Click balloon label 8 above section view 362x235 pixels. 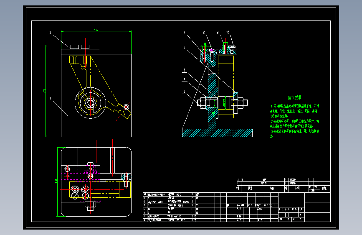[204, 32]
